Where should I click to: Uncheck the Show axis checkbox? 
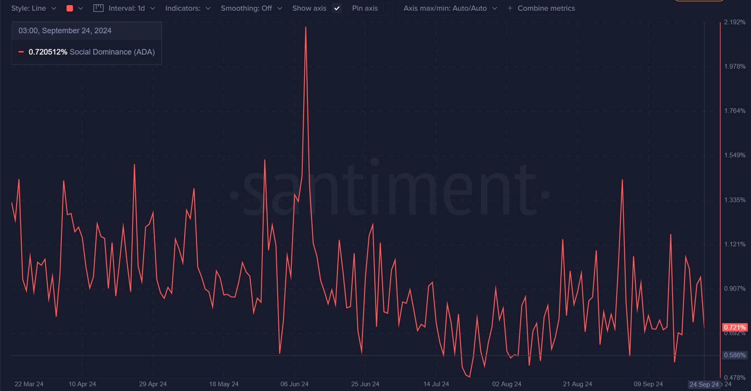337,8
